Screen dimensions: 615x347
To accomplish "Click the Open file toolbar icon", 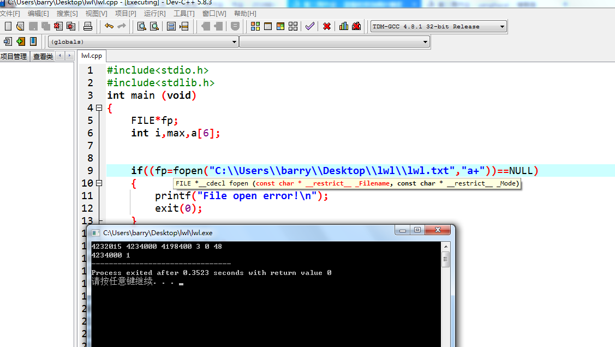I will pos(20,26).
